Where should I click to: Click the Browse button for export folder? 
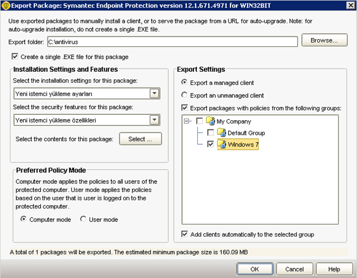pyautogui.click(x=324, y=40)
